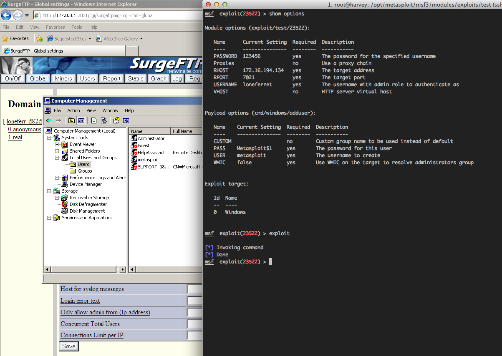Expand the Performance Logs and Alerts node

click(x=57, y=178)
